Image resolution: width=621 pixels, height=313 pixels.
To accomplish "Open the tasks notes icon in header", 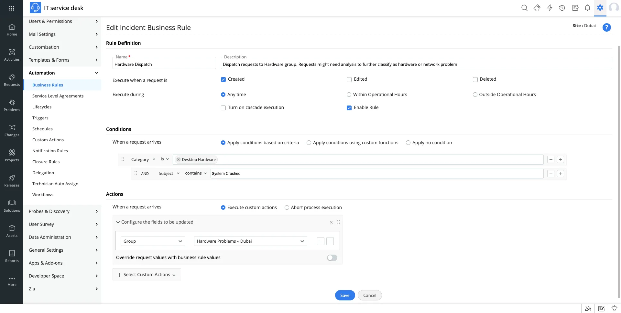I will (x=575, y=8).
